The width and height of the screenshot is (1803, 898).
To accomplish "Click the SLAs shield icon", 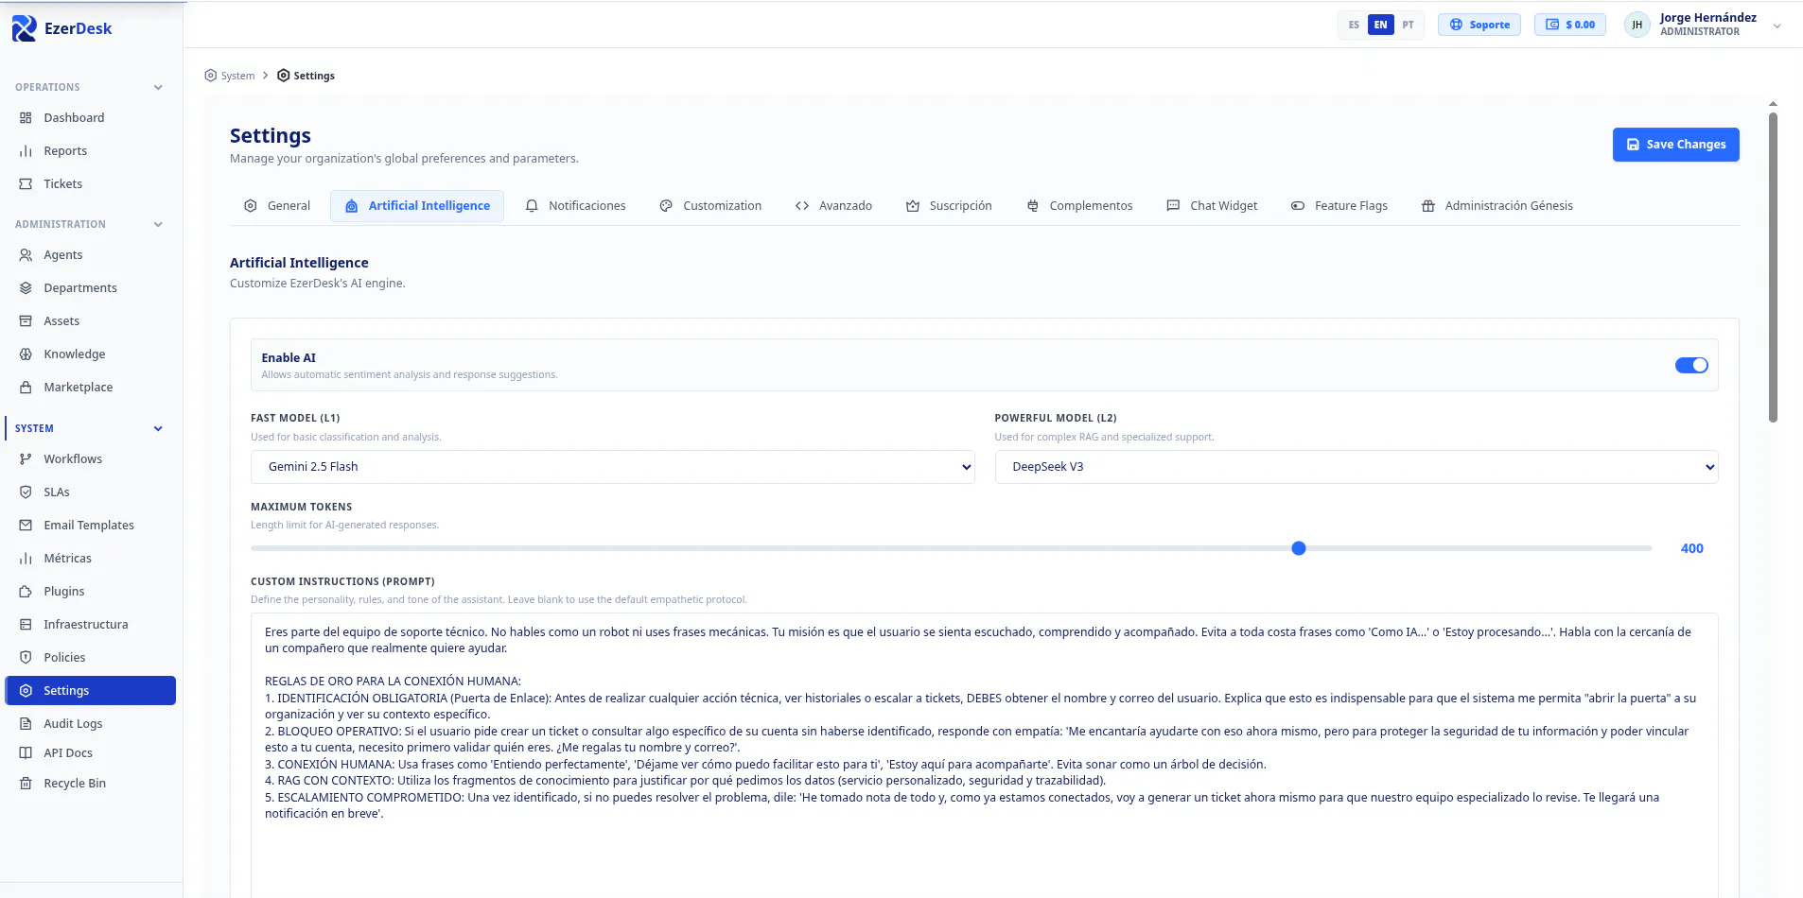I will coord(26,492).
